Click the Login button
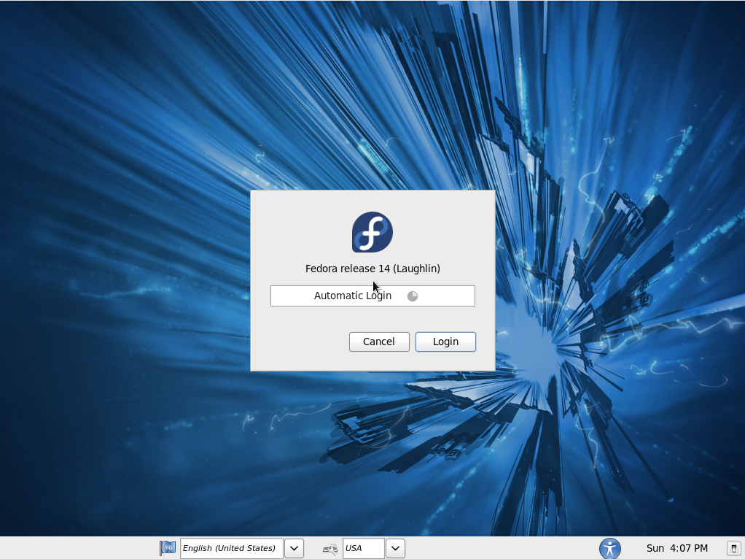The height and width of the screenshot is (559, 745). [445, 342]
